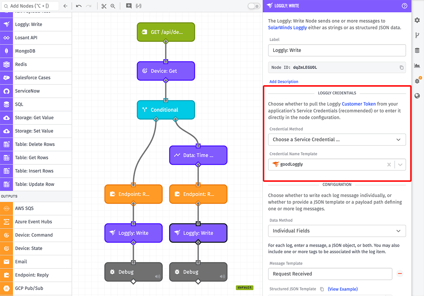Pick Table: Update Row from palette

click(36, 184)
